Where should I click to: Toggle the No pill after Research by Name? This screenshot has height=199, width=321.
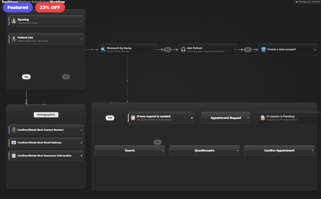[x=167, y=49]
